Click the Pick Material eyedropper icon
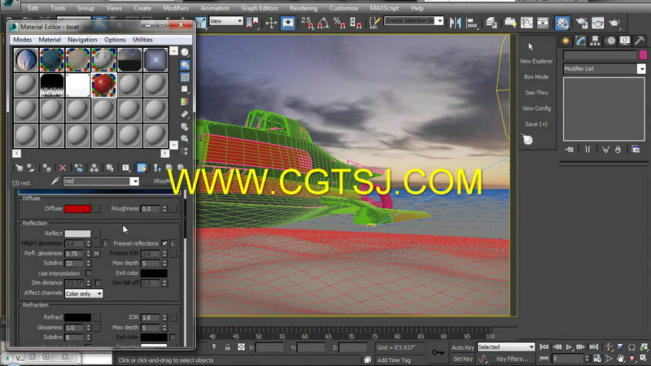This screenshot has width=651, height=366. pos(55,181)
